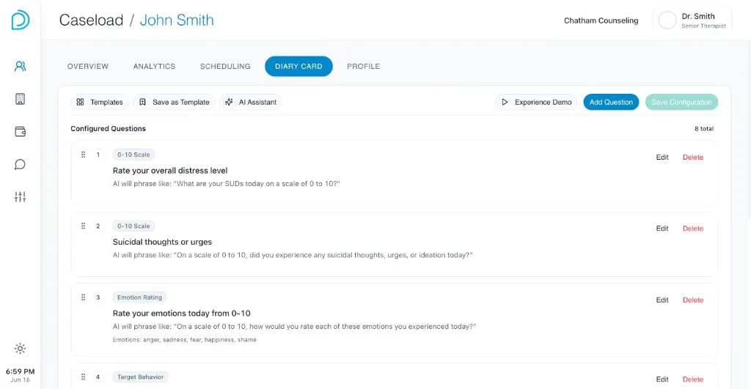Click the number 3 on Emotion Rating question
This screenshot has height=389, width=751.
coord(98,297)
